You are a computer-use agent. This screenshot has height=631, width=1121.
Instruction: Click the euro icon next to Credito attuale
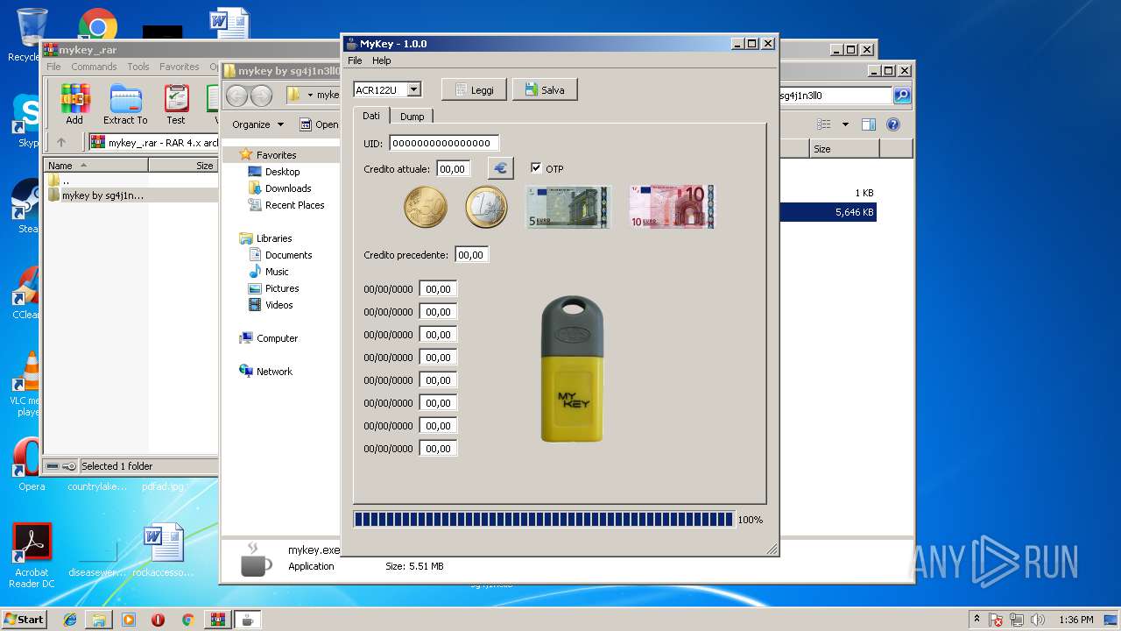coord(500,168)
